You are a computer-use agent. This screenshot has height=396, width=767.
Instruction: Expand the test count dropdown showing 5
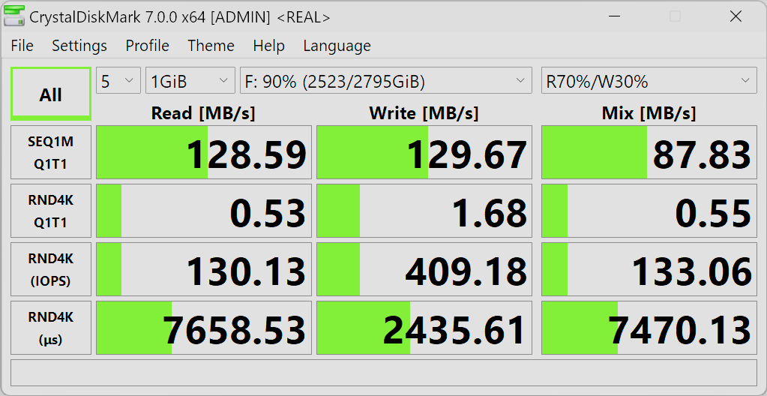(119, 80)
